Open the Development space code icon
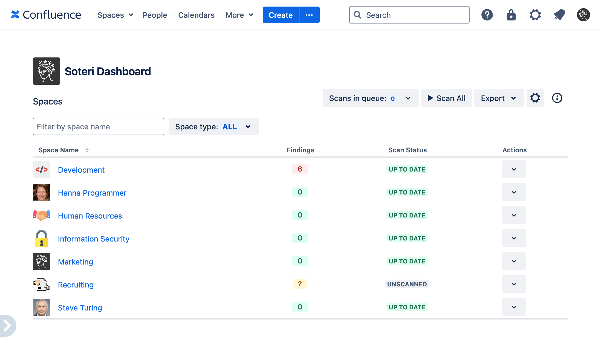Viewport: 601px width, 337px height. coord(42,169)
